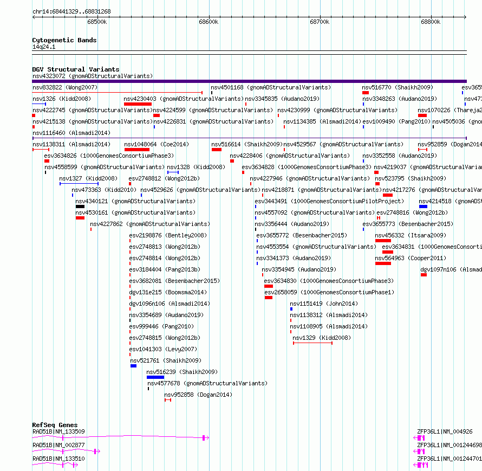Open esv3655773 (Besenbacher2015) variant
The height and width of the screenshot is (471, 482).
pyautogui.click(x=408, y=224)
